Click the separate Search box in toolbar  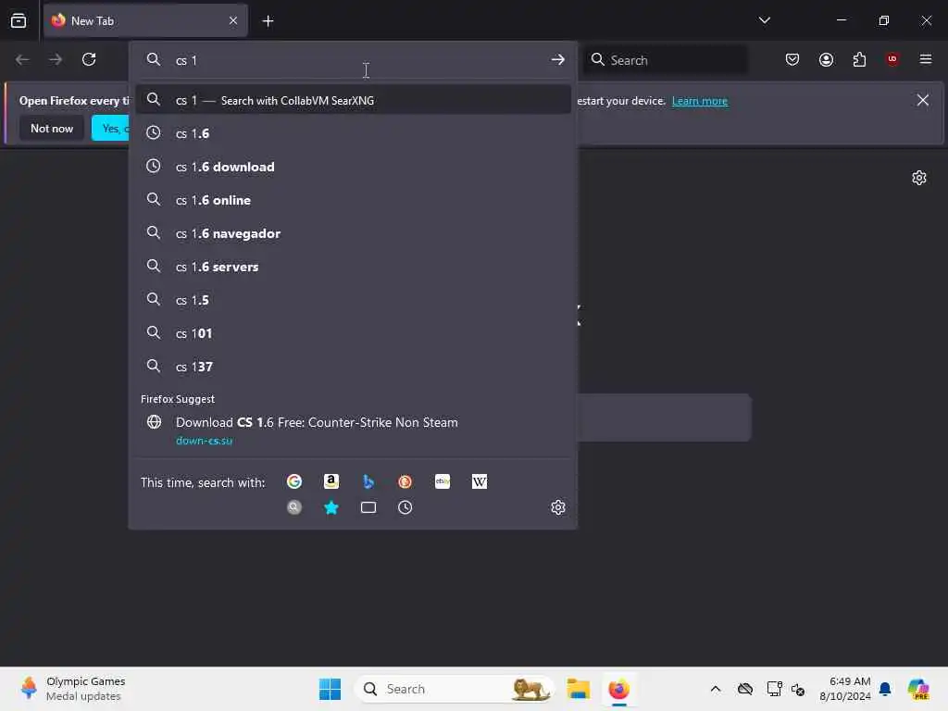click(x=665, y=60)
